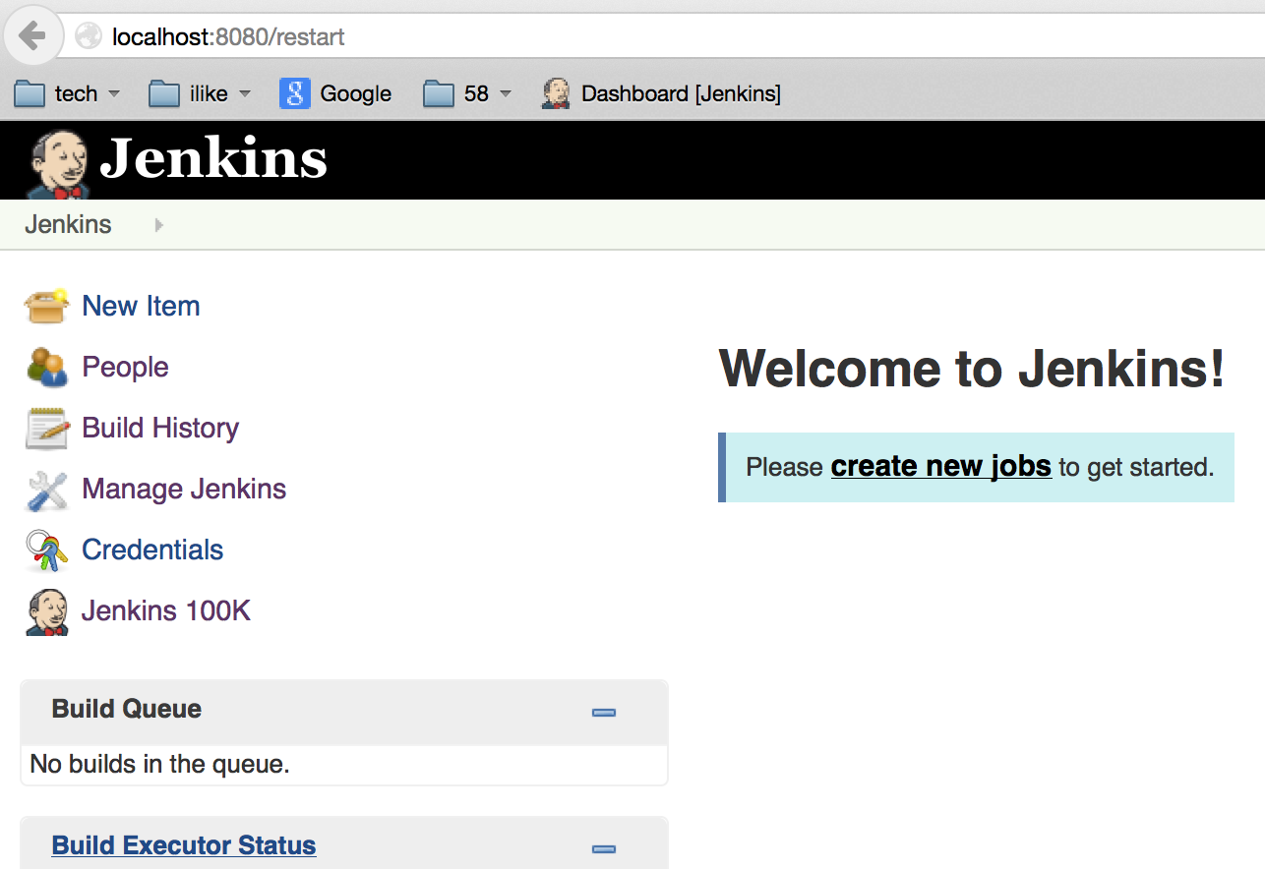This screenshot has width=1265, height=869.
Task: Click the Build History notepad icon
Action: 46,429
